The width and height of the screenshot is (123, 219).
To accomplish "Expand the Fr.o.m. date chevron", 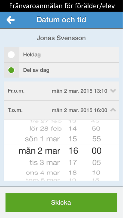I will (113, 91).
